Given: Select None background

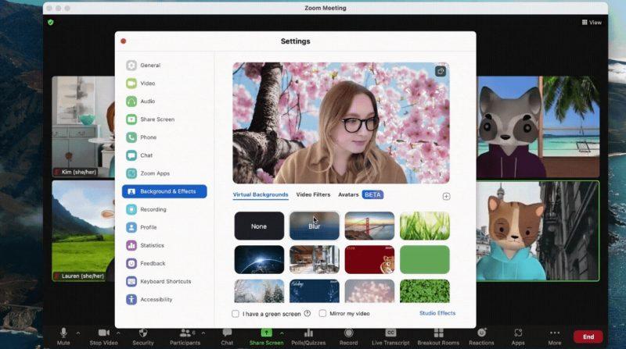Looking at the screenshot, I should (x=259, y=226).
